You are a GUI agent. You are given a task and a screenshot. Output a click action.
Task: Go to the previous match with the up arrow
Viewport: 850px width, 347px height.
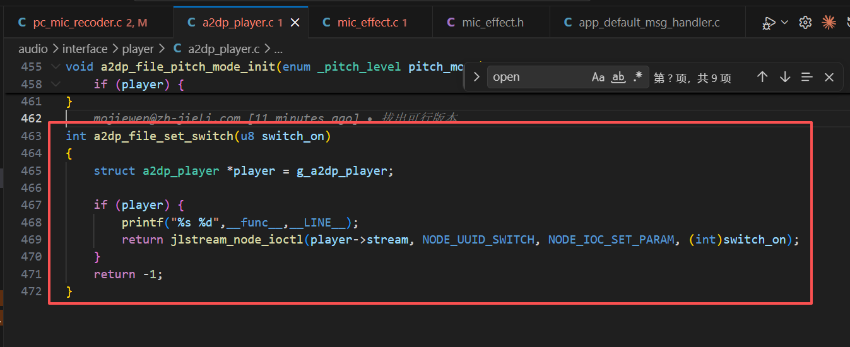[762, 77]
